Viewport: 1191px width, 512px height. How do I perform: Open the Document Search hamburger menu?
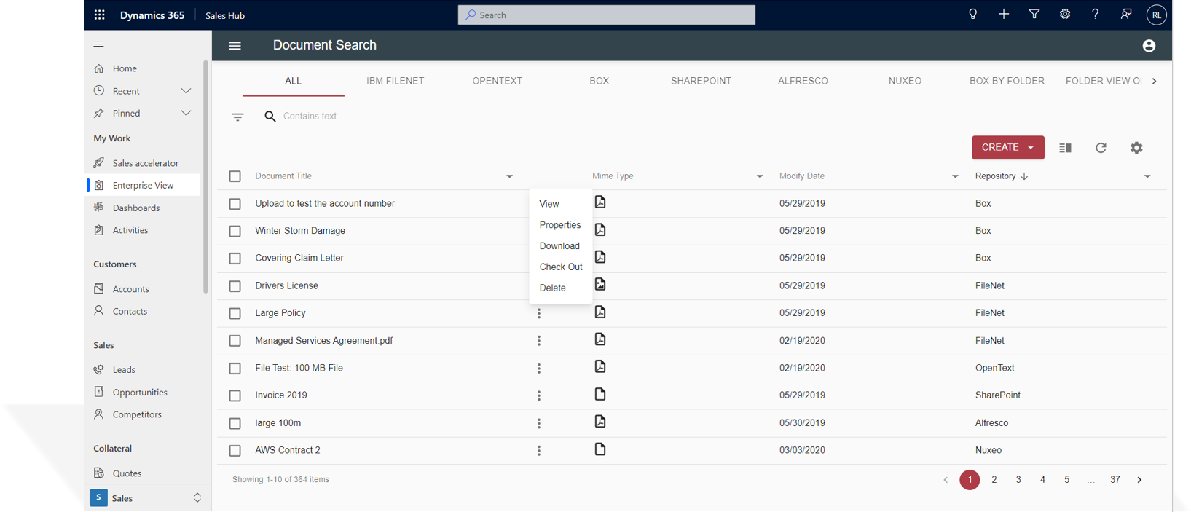pos(235,45)
